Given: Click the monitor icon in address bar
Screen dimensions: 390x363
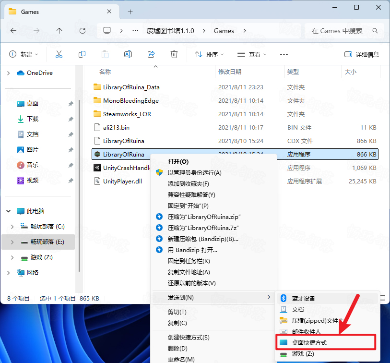Looking at the screenshot, I should [107, 30].
